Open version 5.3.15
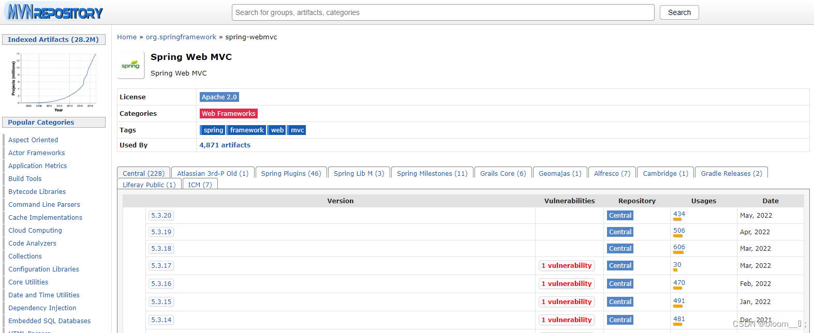Screen dimensions: 814x333 pyautogui.click(x=161, y=302)
